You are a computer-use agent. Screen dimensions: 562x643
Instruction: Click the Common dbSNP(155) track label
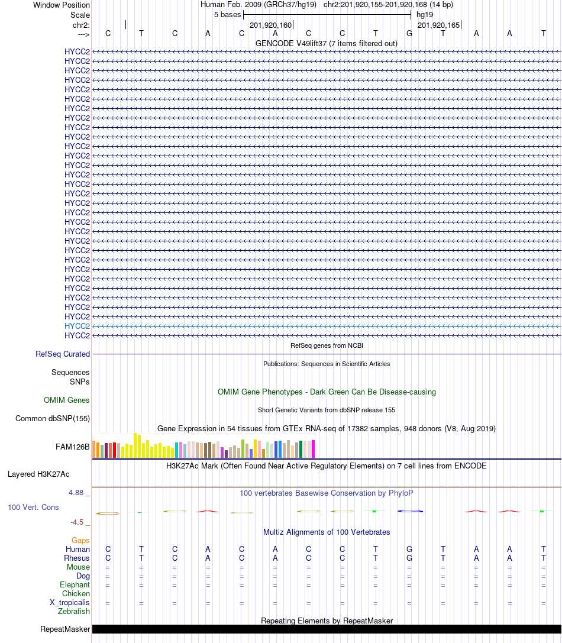point(53,418)
